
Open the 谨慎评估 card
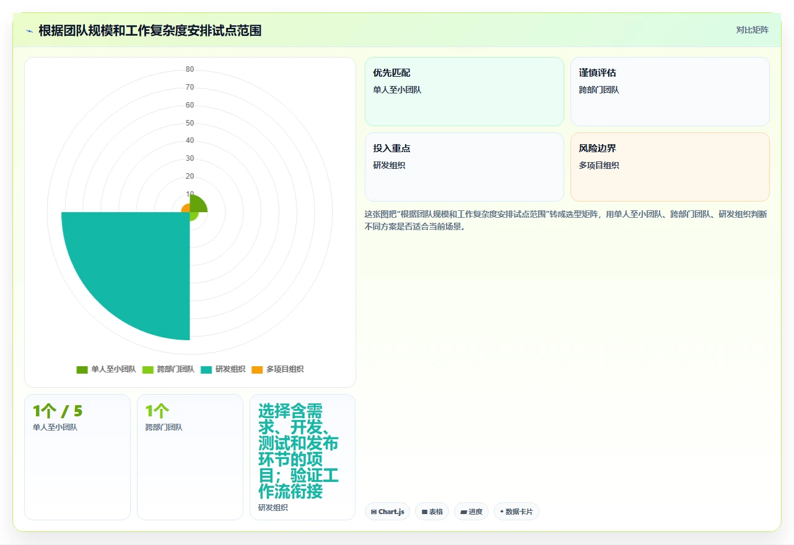670,92
